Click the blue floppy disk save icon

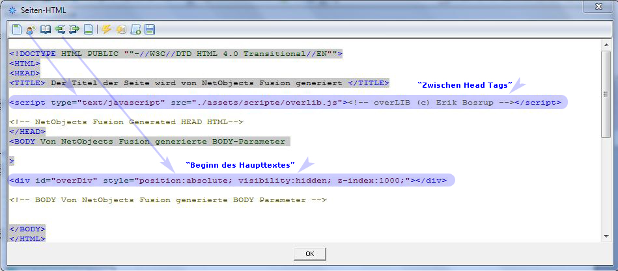pos(150,29)
